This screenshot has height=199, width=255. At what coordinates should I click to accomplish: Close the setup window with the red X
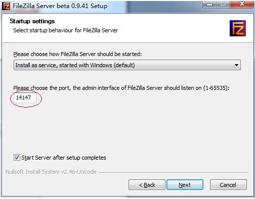[242, 4]
